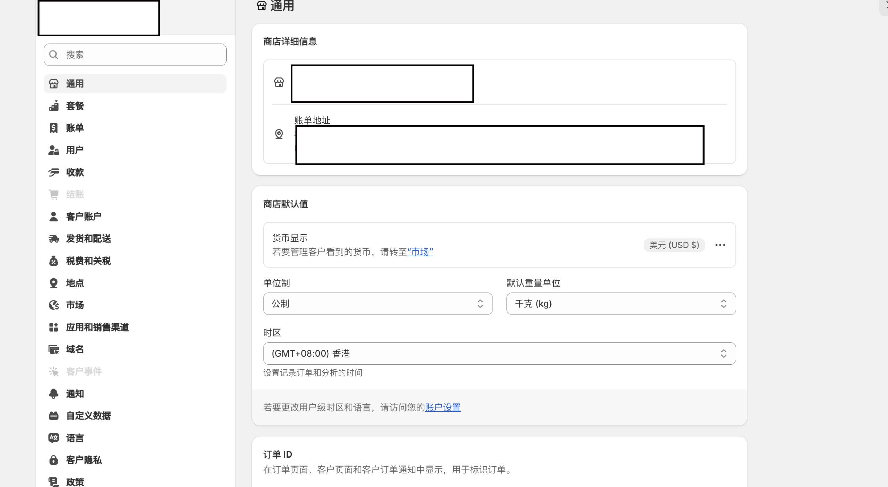Click the 搜索 settings search field
The height and width of the screenshot is (487, 888).
[135, 54]
